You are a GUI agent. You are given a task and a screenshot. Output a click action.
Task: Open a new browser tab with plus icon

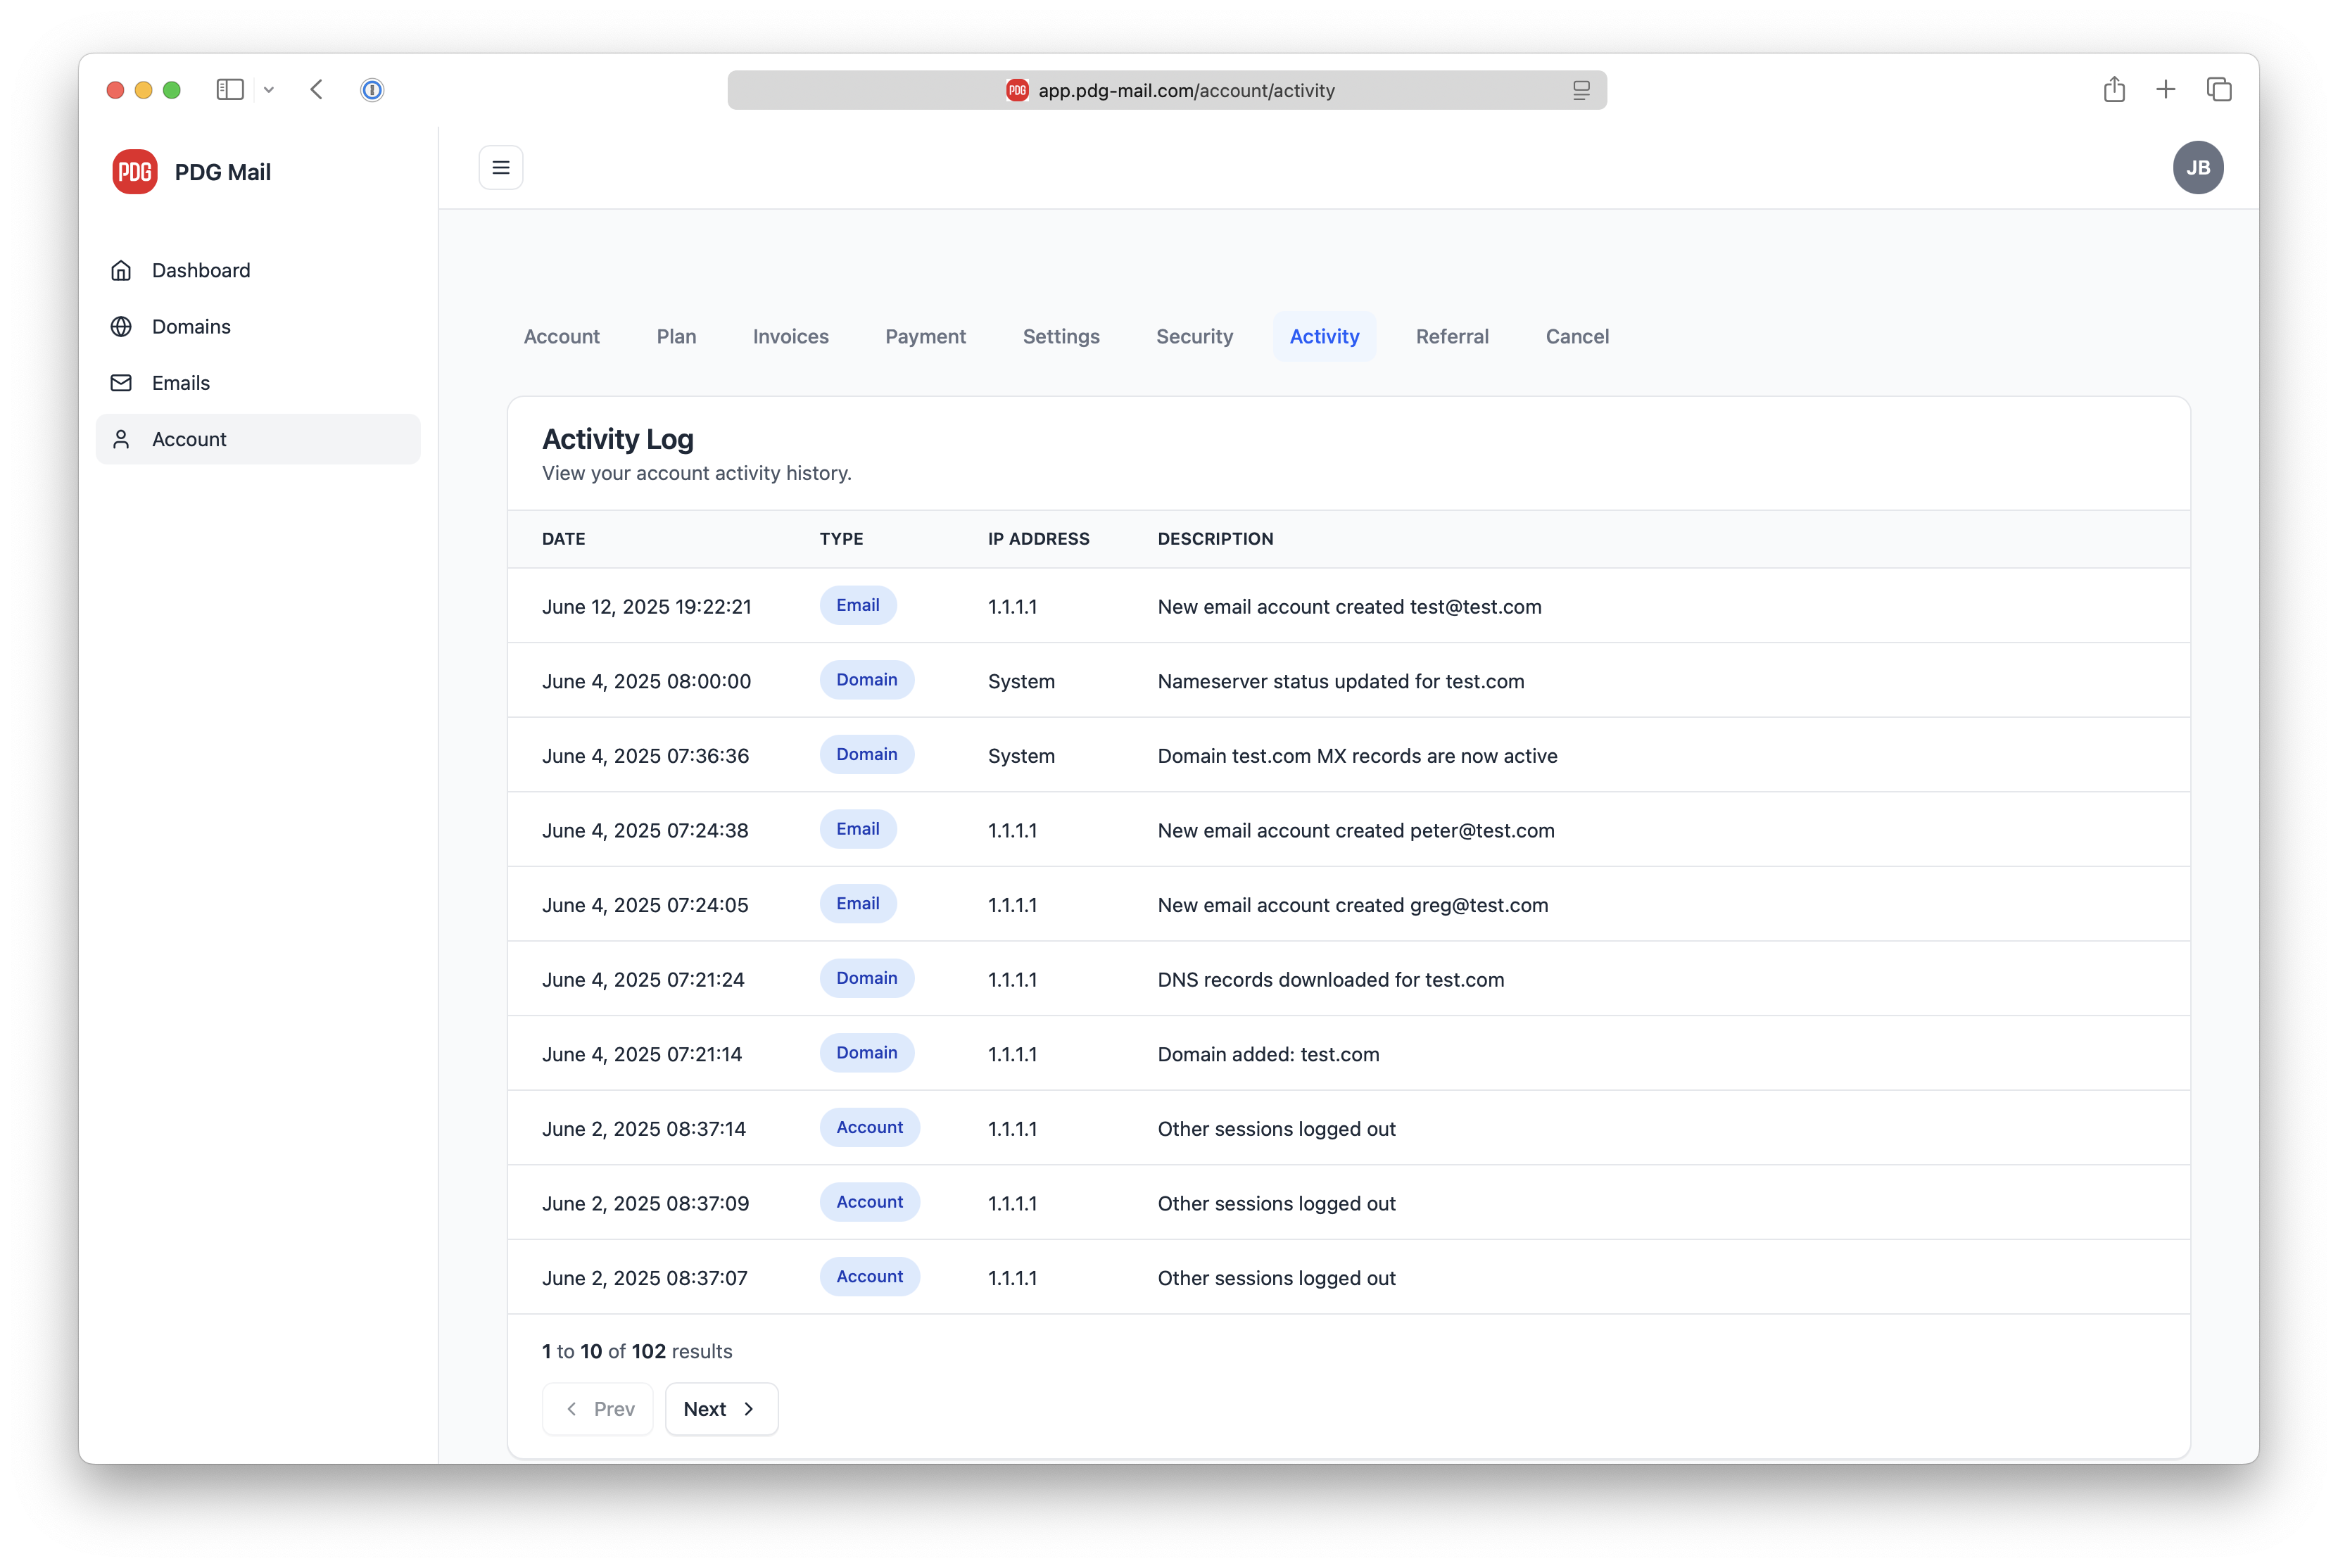[2165, 89]
